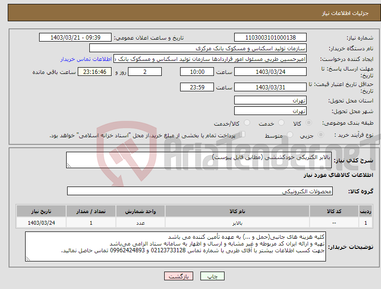Screen dimensions: 381x289
Task: Click the توضیحات خریدار notes textarea
Action: click(175, 246)
